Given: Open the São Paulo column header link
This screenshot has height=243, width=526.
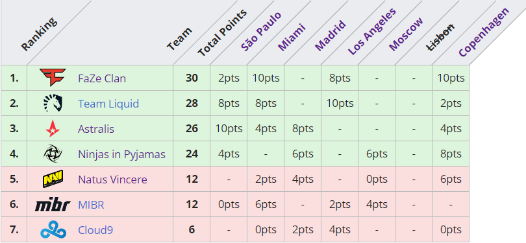Looking at the screenshot, I should tap(261, 32).
